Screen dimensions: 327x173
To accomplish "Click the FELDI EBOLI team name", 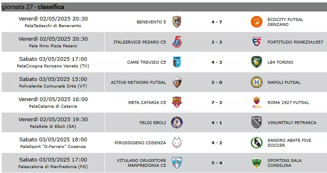I will [153, 122].
